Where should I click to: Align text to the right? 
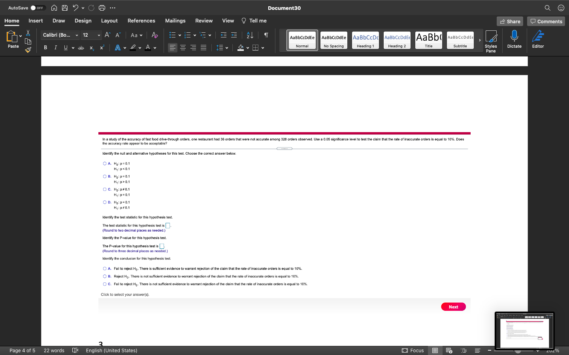click(x=193, y=48)
